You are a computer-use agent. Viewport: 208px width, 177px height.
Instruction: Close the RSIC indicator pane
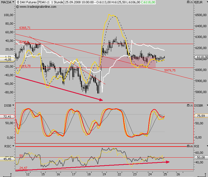[191, 146]
